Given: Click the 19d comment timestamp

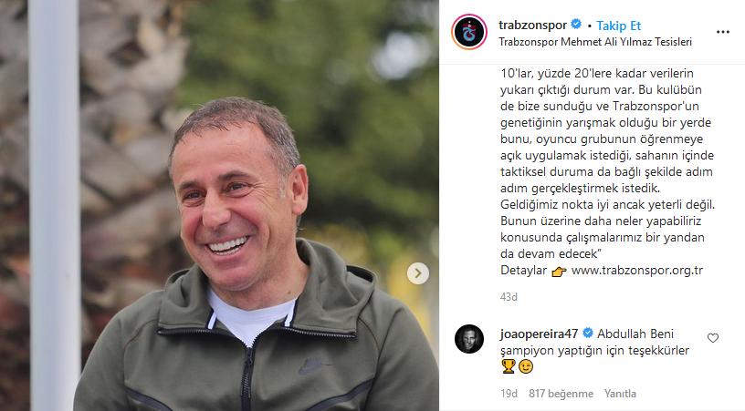Looking at the screenshot, I should (x=509, y=394).
